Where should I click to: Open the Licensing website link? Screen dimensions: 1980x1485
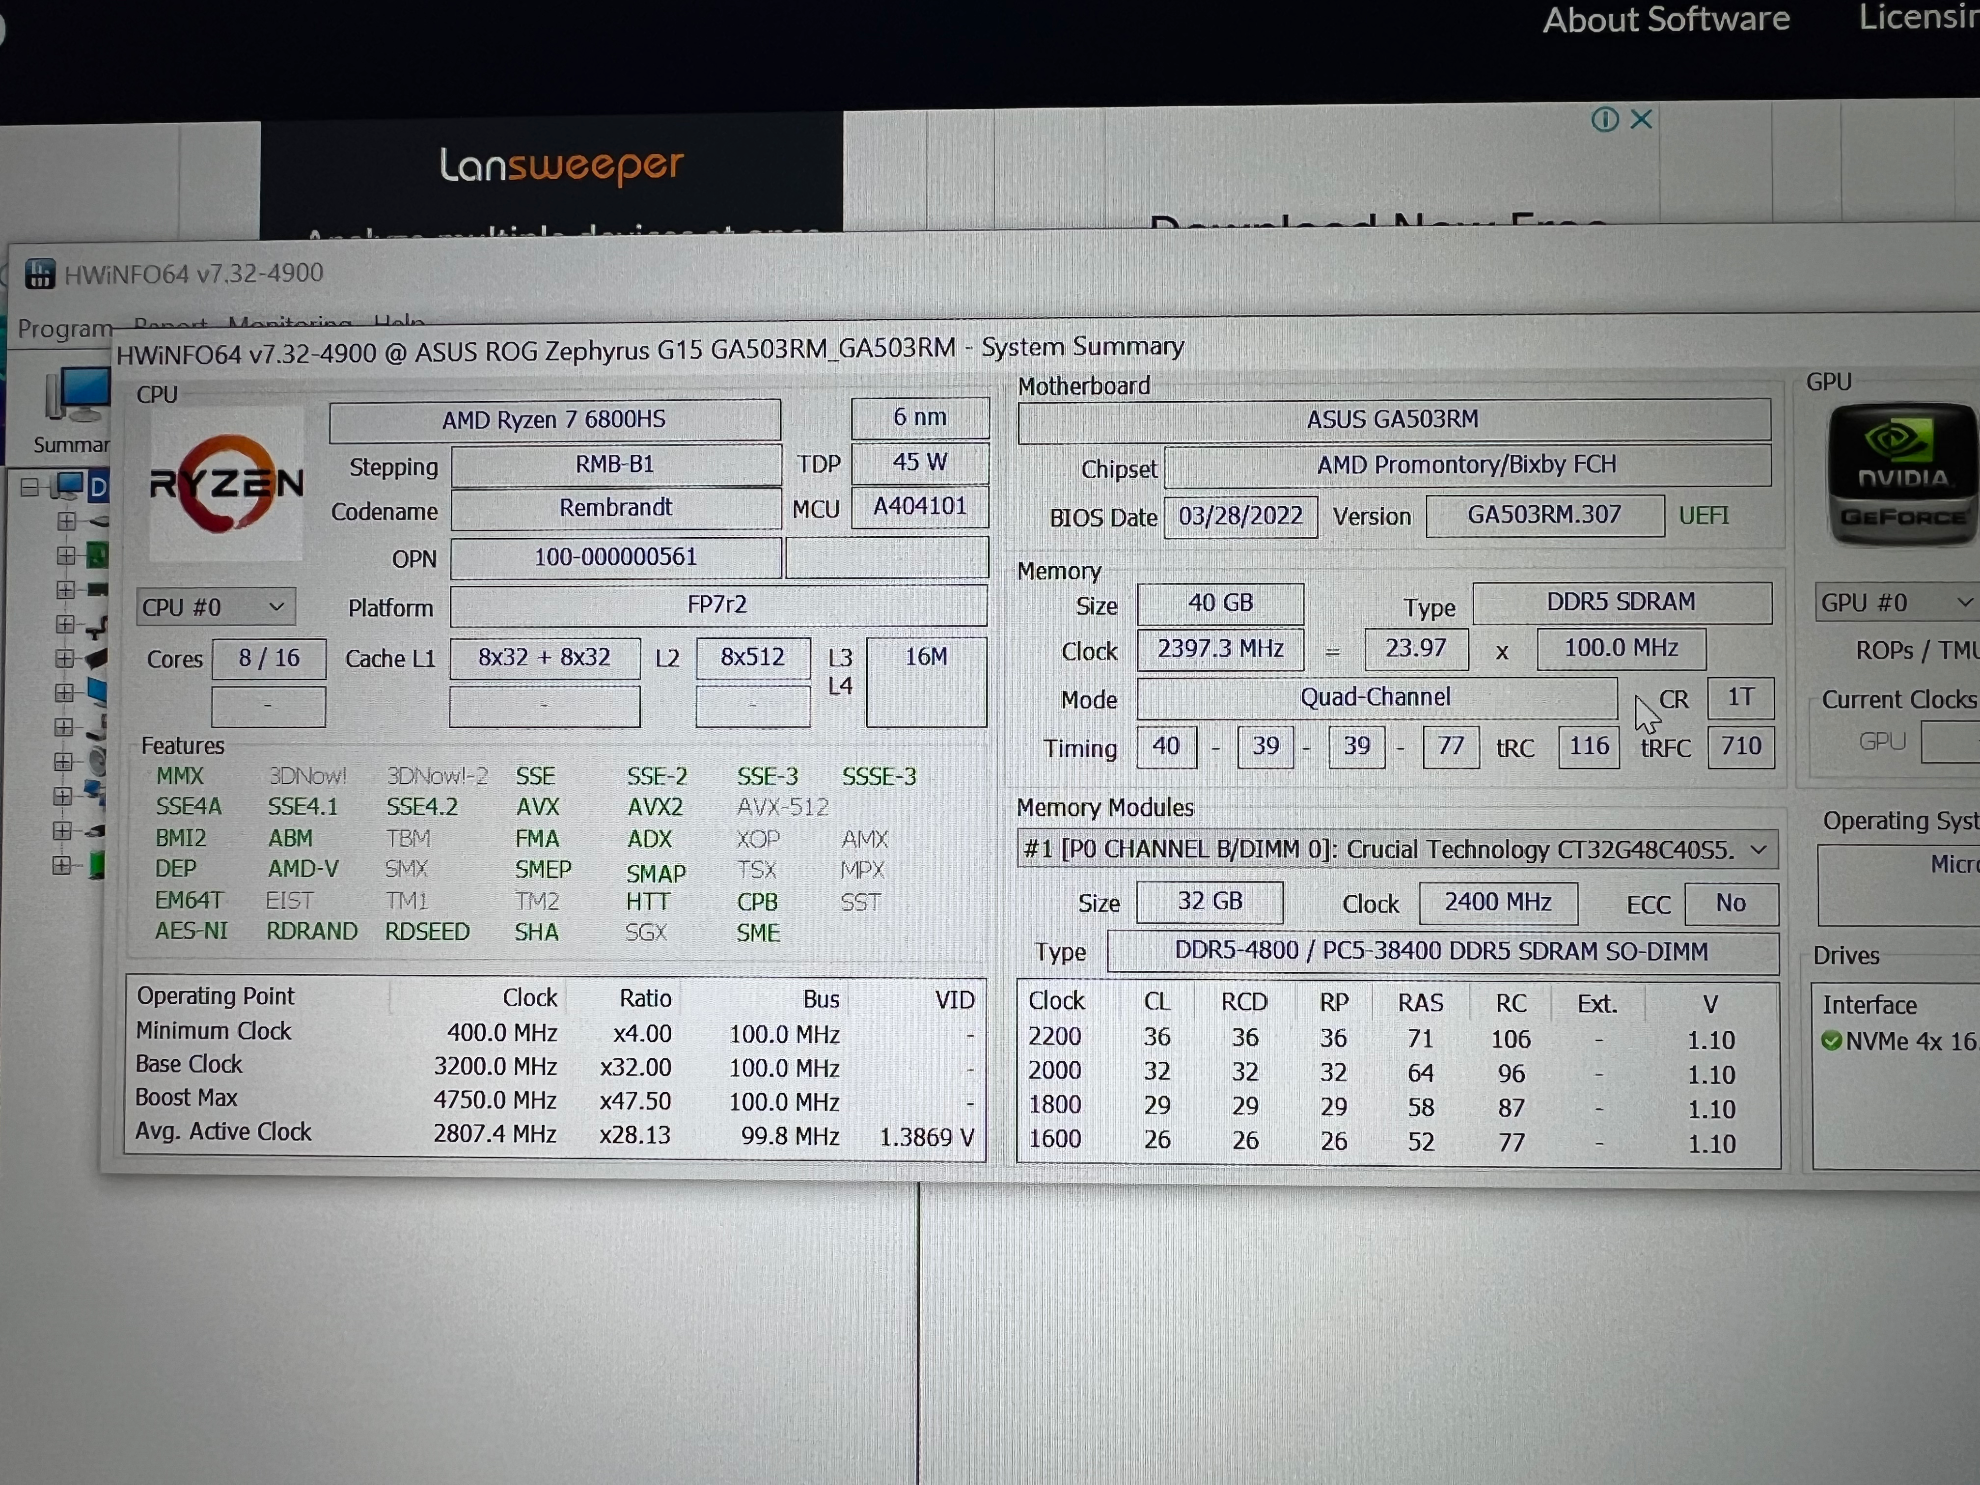point(1919,18)
